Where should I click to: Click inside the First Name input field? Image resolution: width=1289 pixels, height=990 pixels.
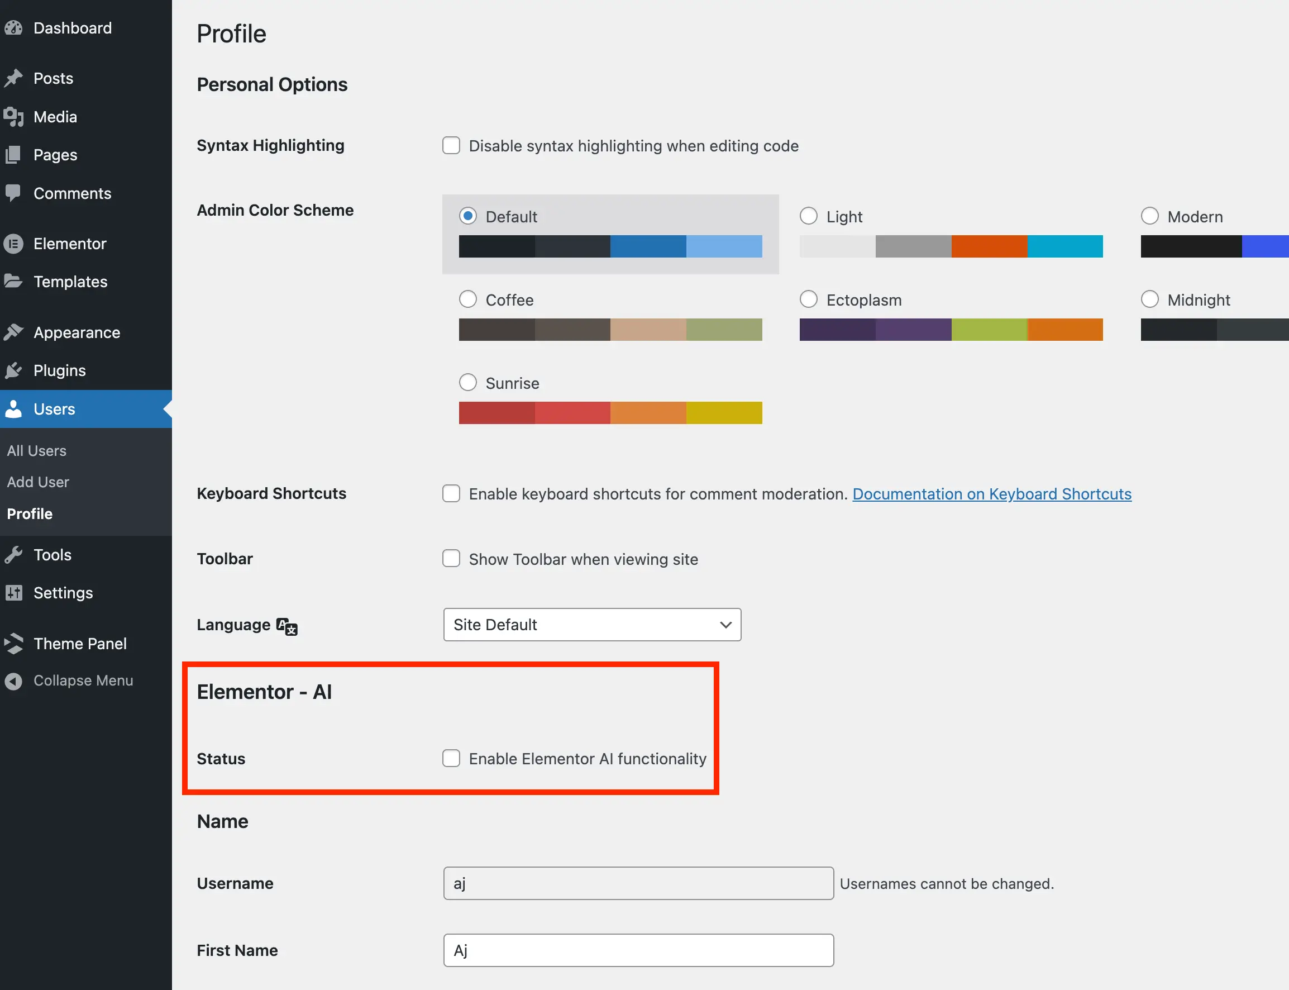point(638,950)
